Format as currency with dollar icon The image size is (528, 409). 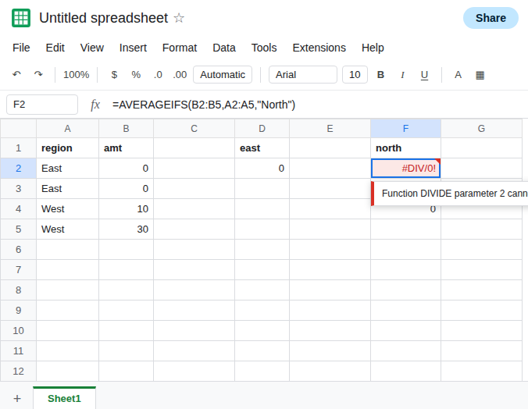pyautogui.click(x=114, y=74)
